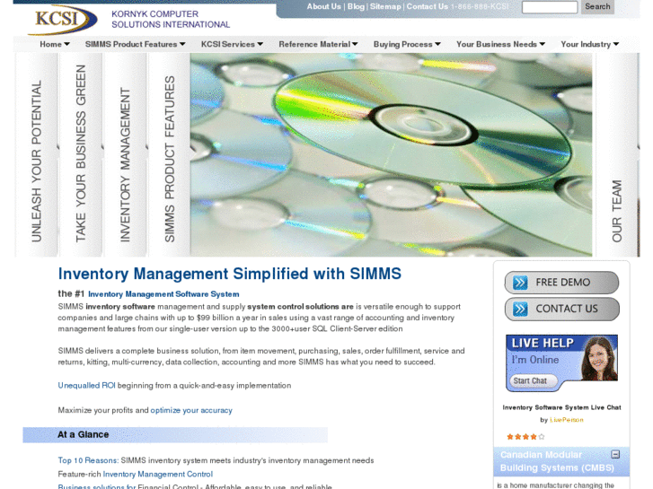Select the SIMMS Product Features vertical tab
Image resolution: width=653 pixels, height=489 pixels.
[169, 155]
